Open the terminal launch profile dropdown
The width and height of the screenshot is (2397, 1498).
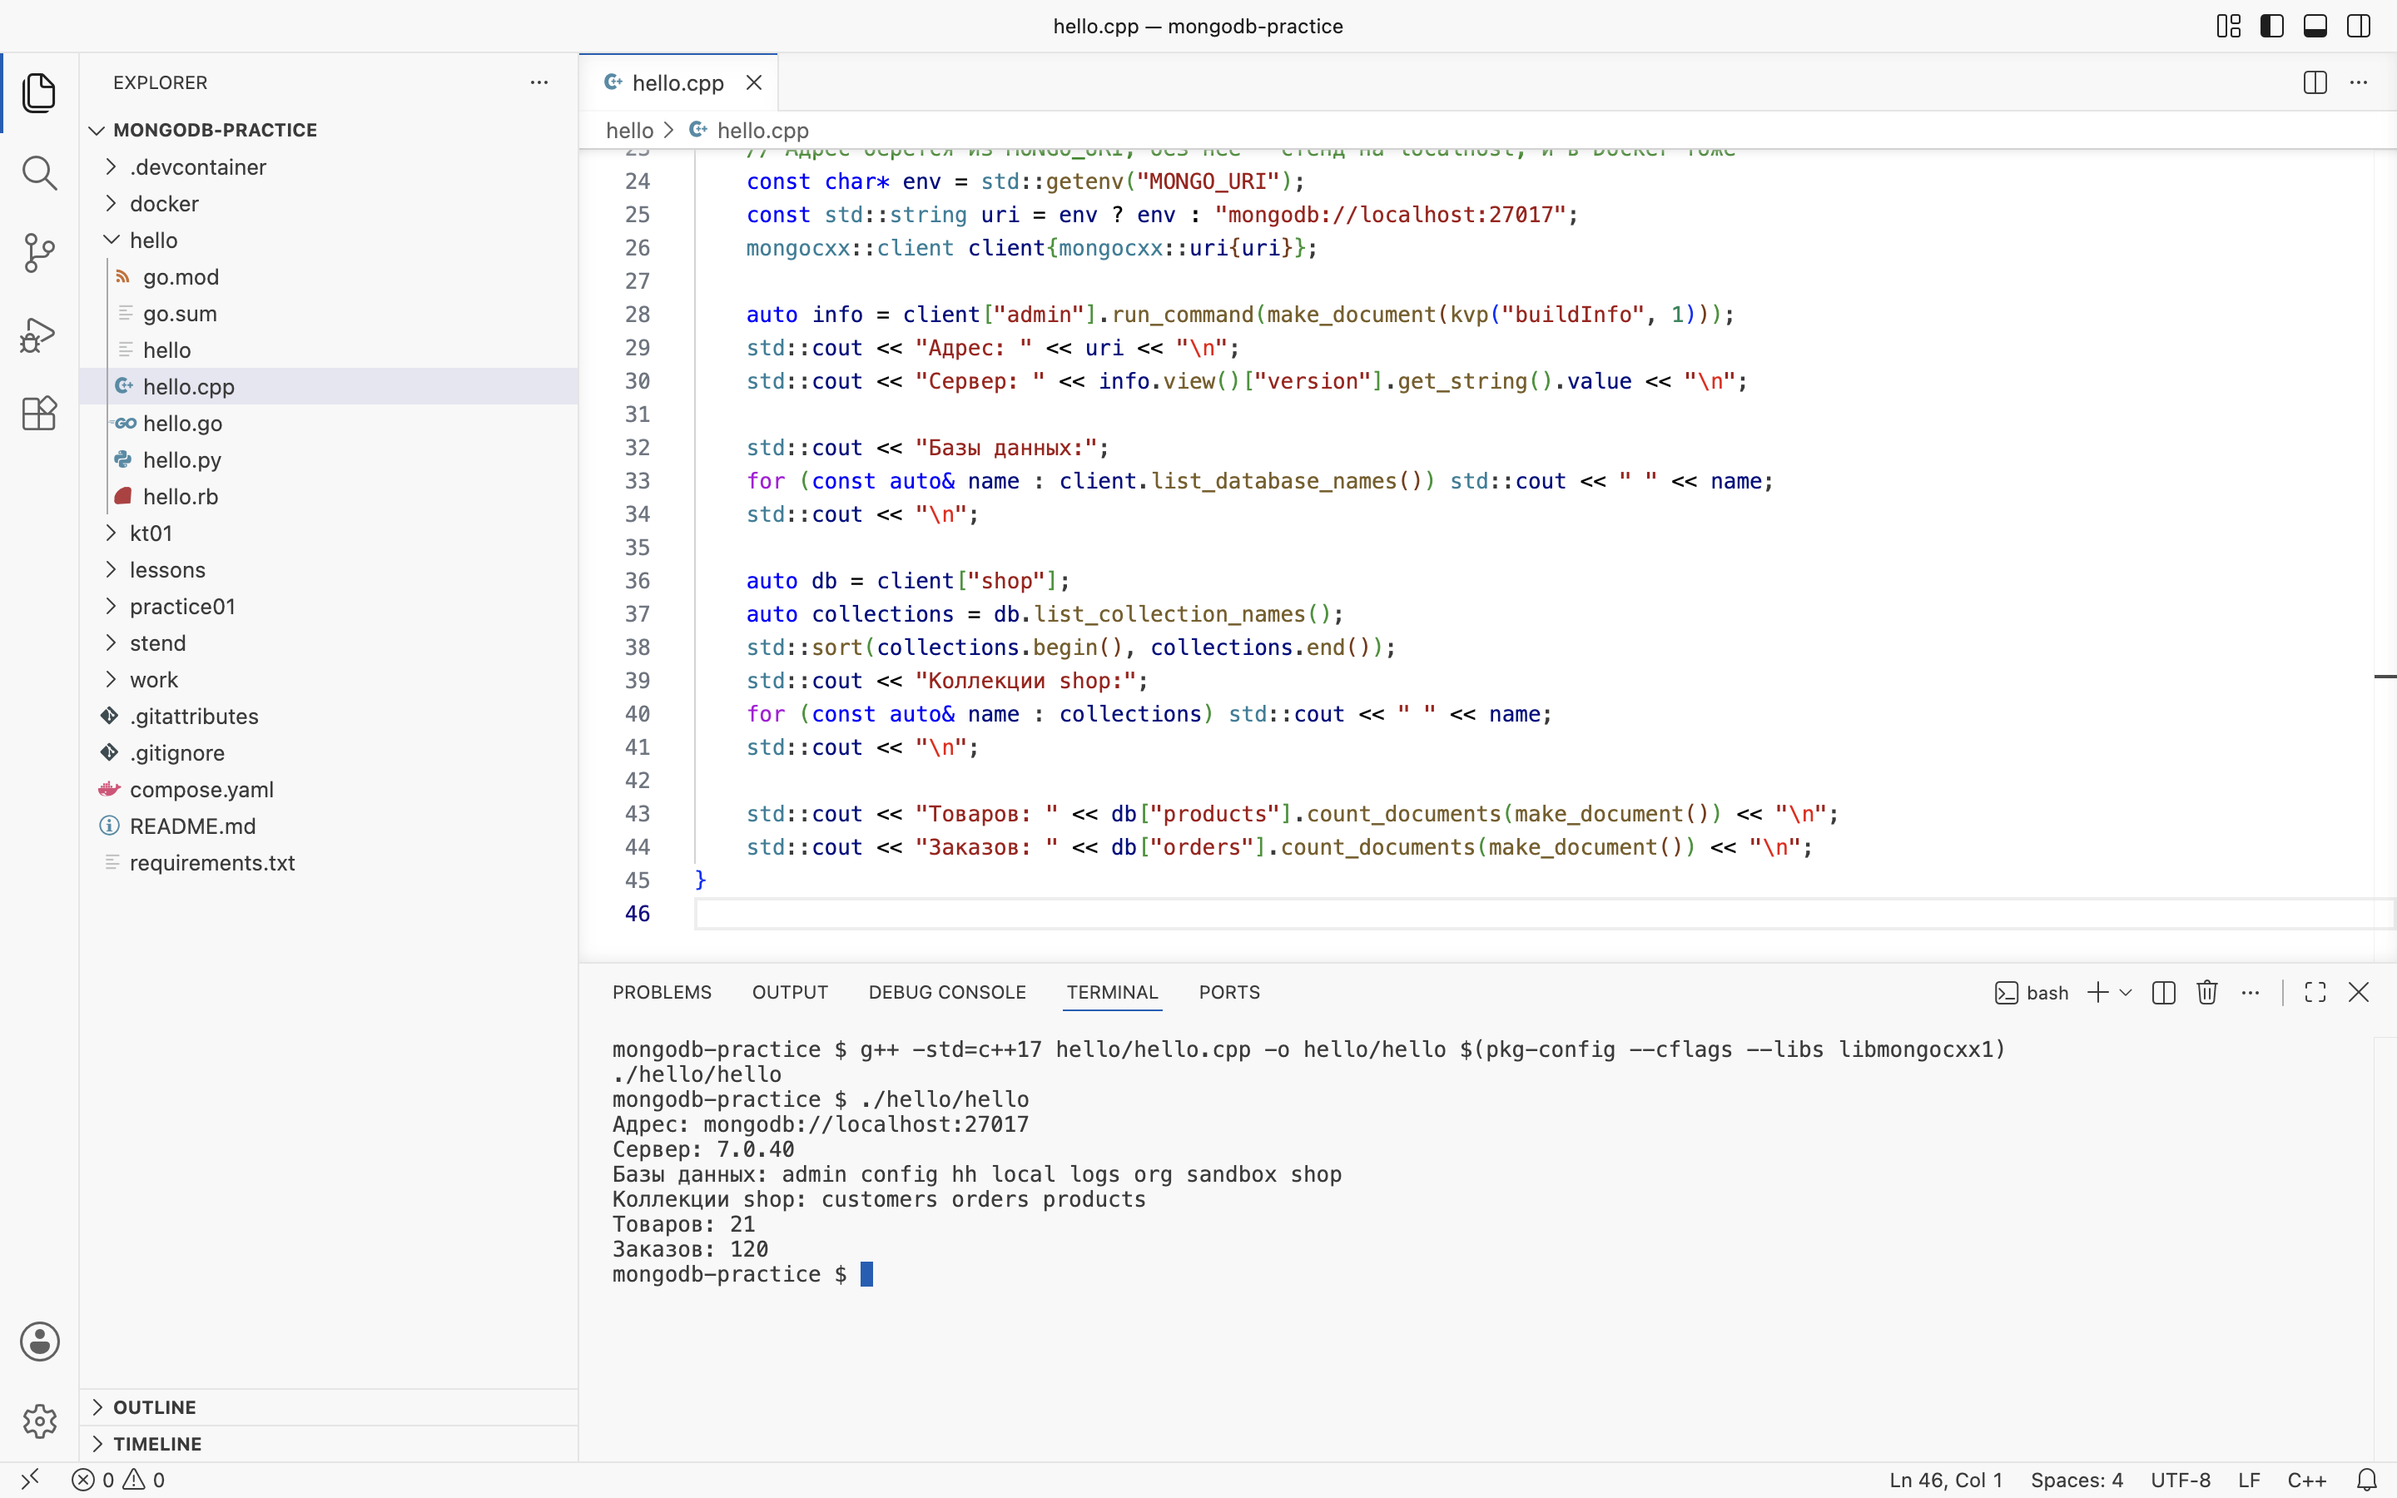click(2126, 993)
